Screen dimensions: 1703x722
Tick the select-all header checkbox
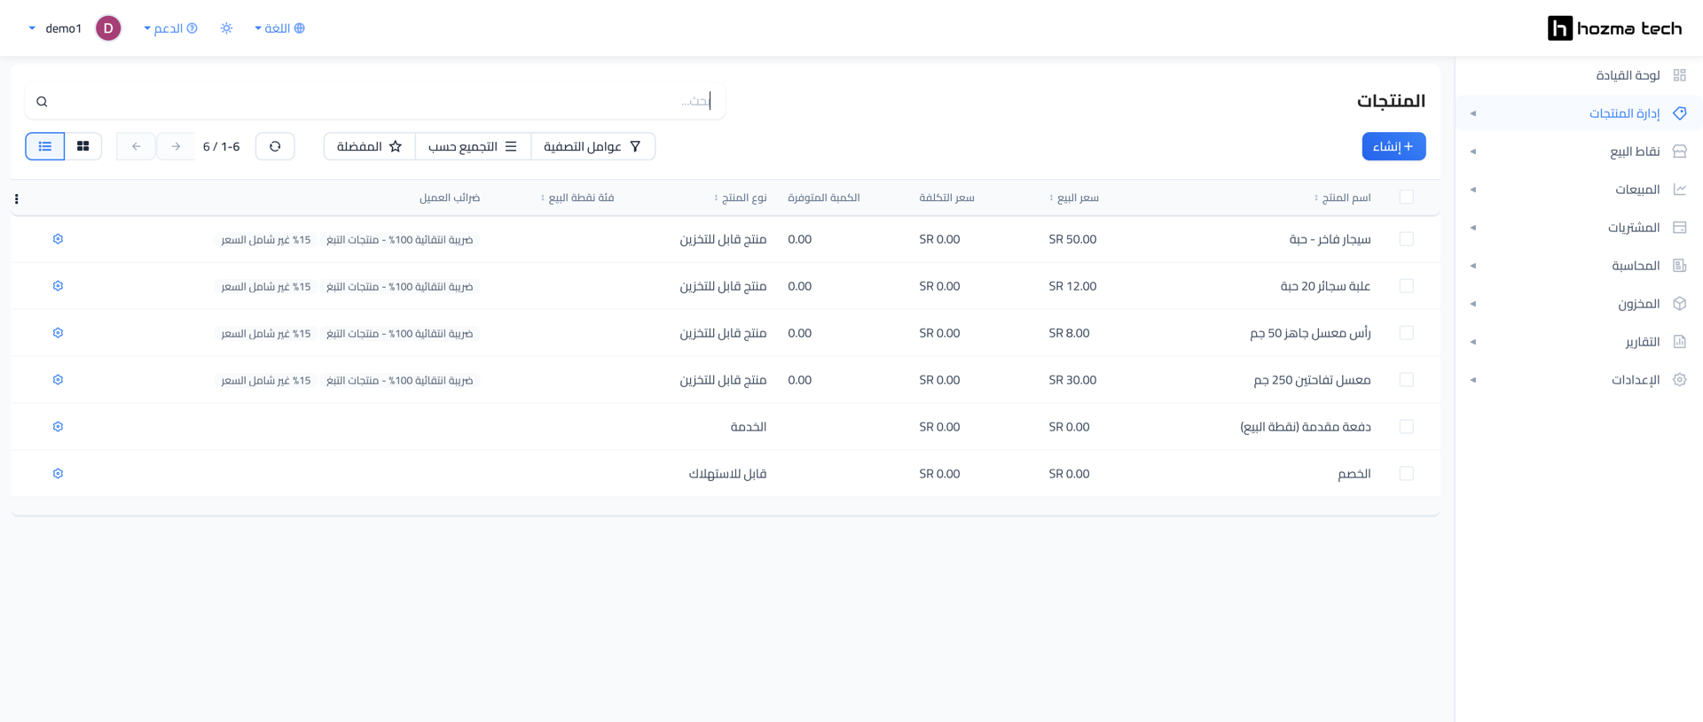pyautogui.click(x=1407, y=197)
